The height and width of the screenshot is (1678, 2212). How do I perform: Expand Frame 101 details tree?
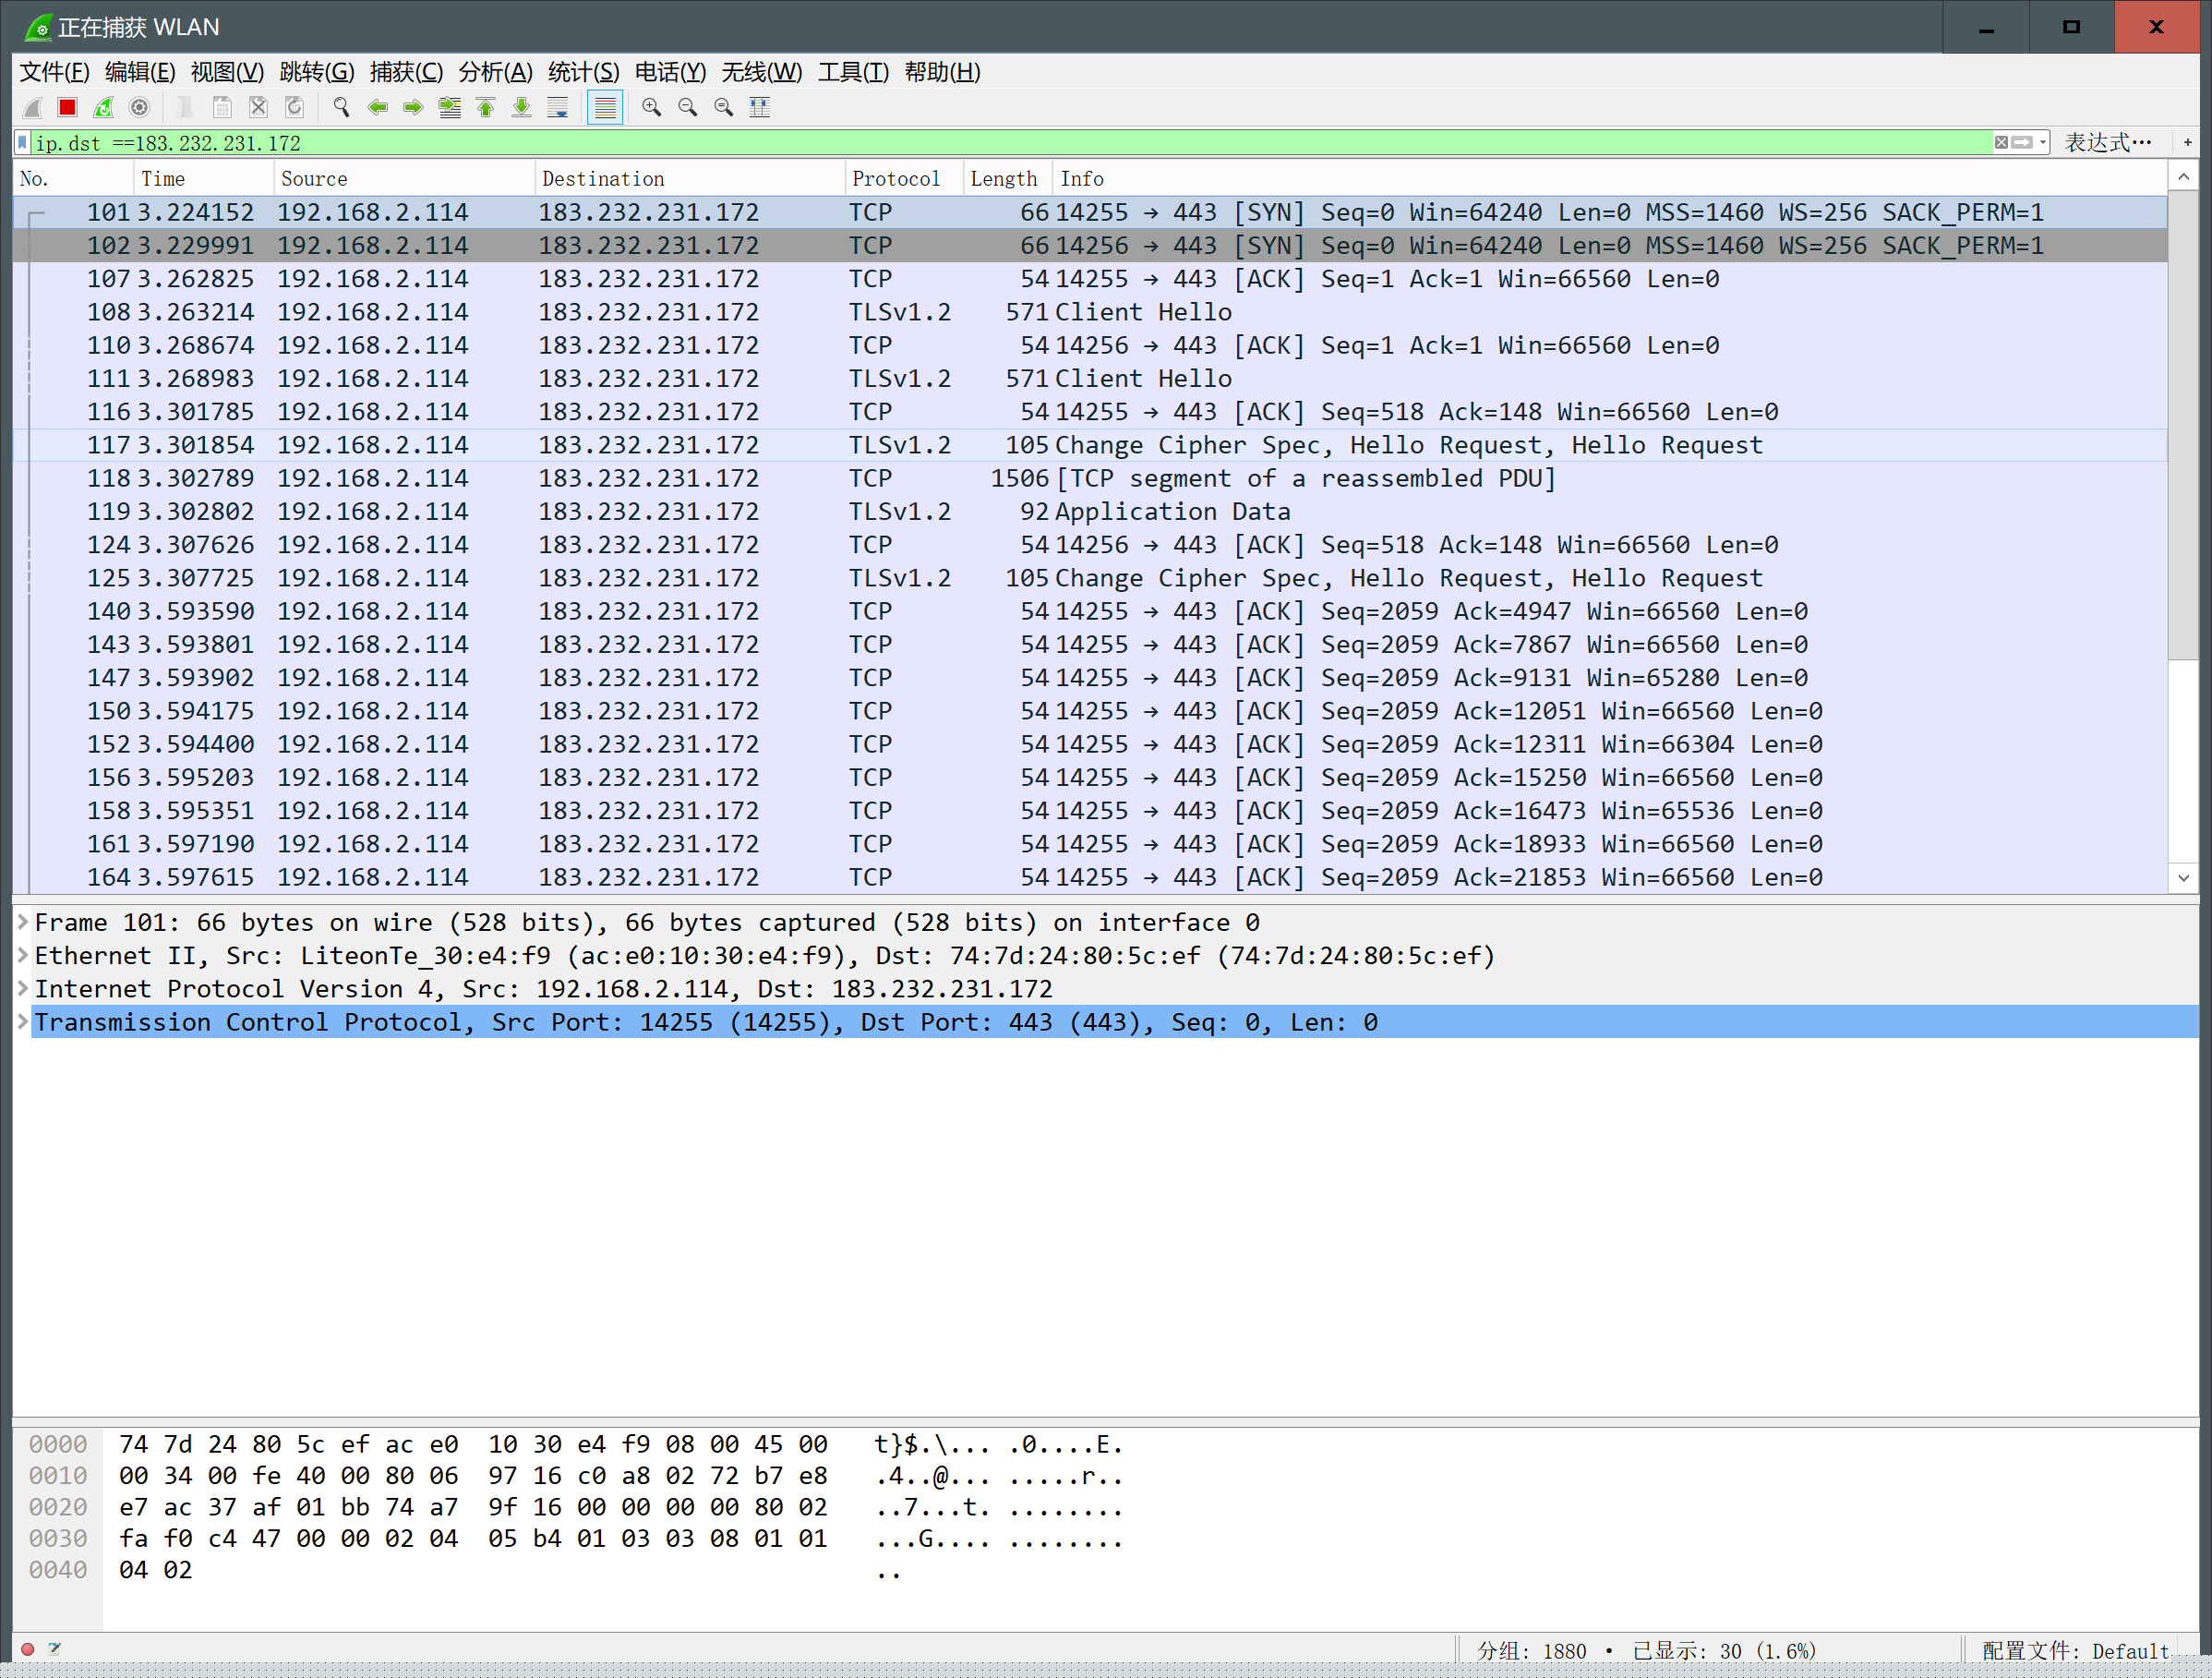(x=22, y=922)
